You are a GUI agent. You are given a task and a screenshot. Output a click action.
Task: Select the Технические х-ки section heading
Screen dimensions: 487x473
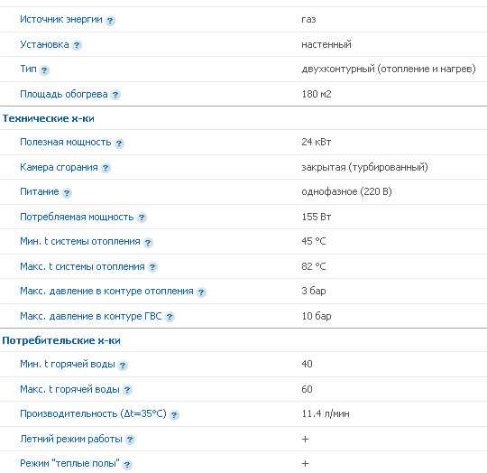[48, 118]
